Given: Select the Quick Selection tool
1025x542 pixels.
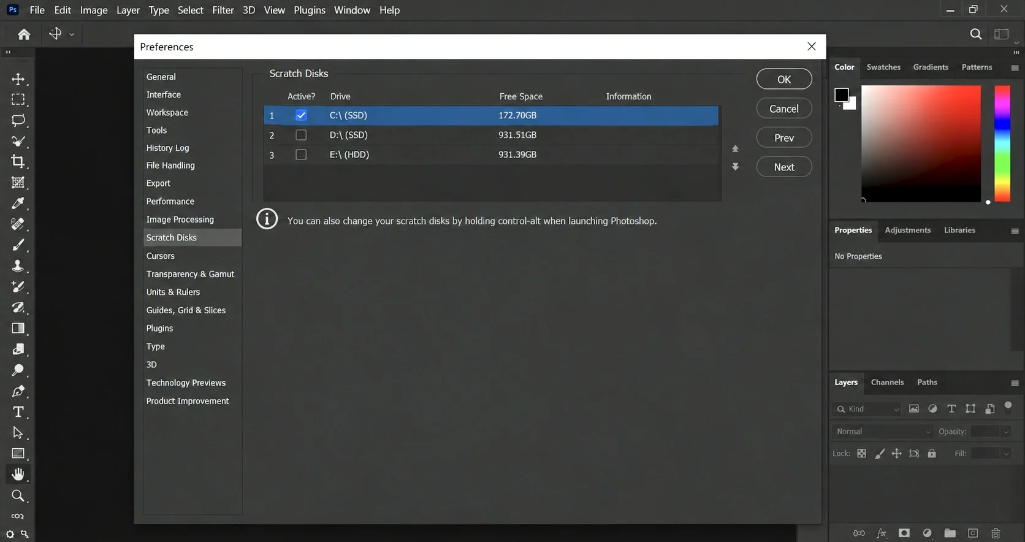Looking at the screenshot, I should tap(18, 141).
